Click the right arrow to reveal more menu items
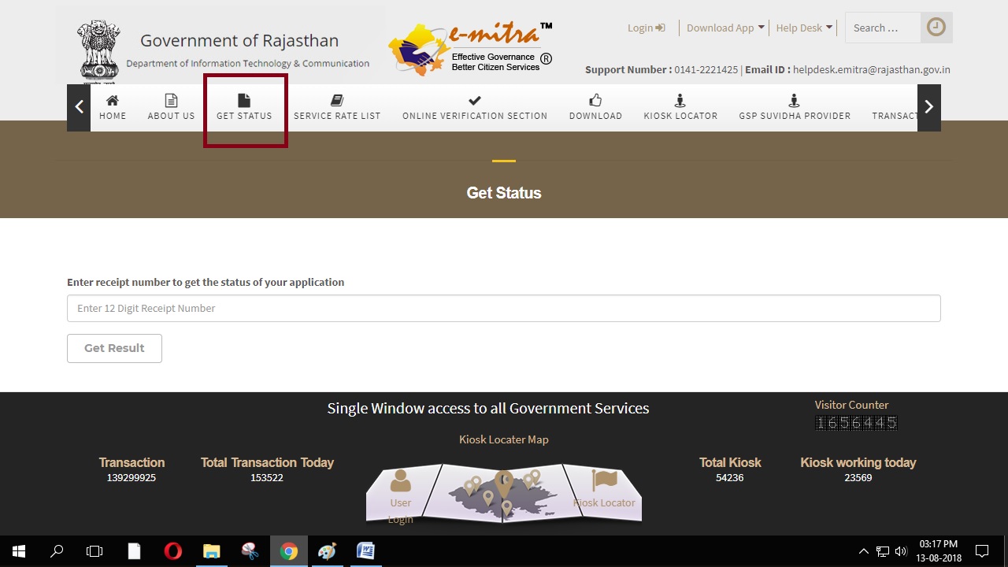1008x567 pixels. coord(928,107)
